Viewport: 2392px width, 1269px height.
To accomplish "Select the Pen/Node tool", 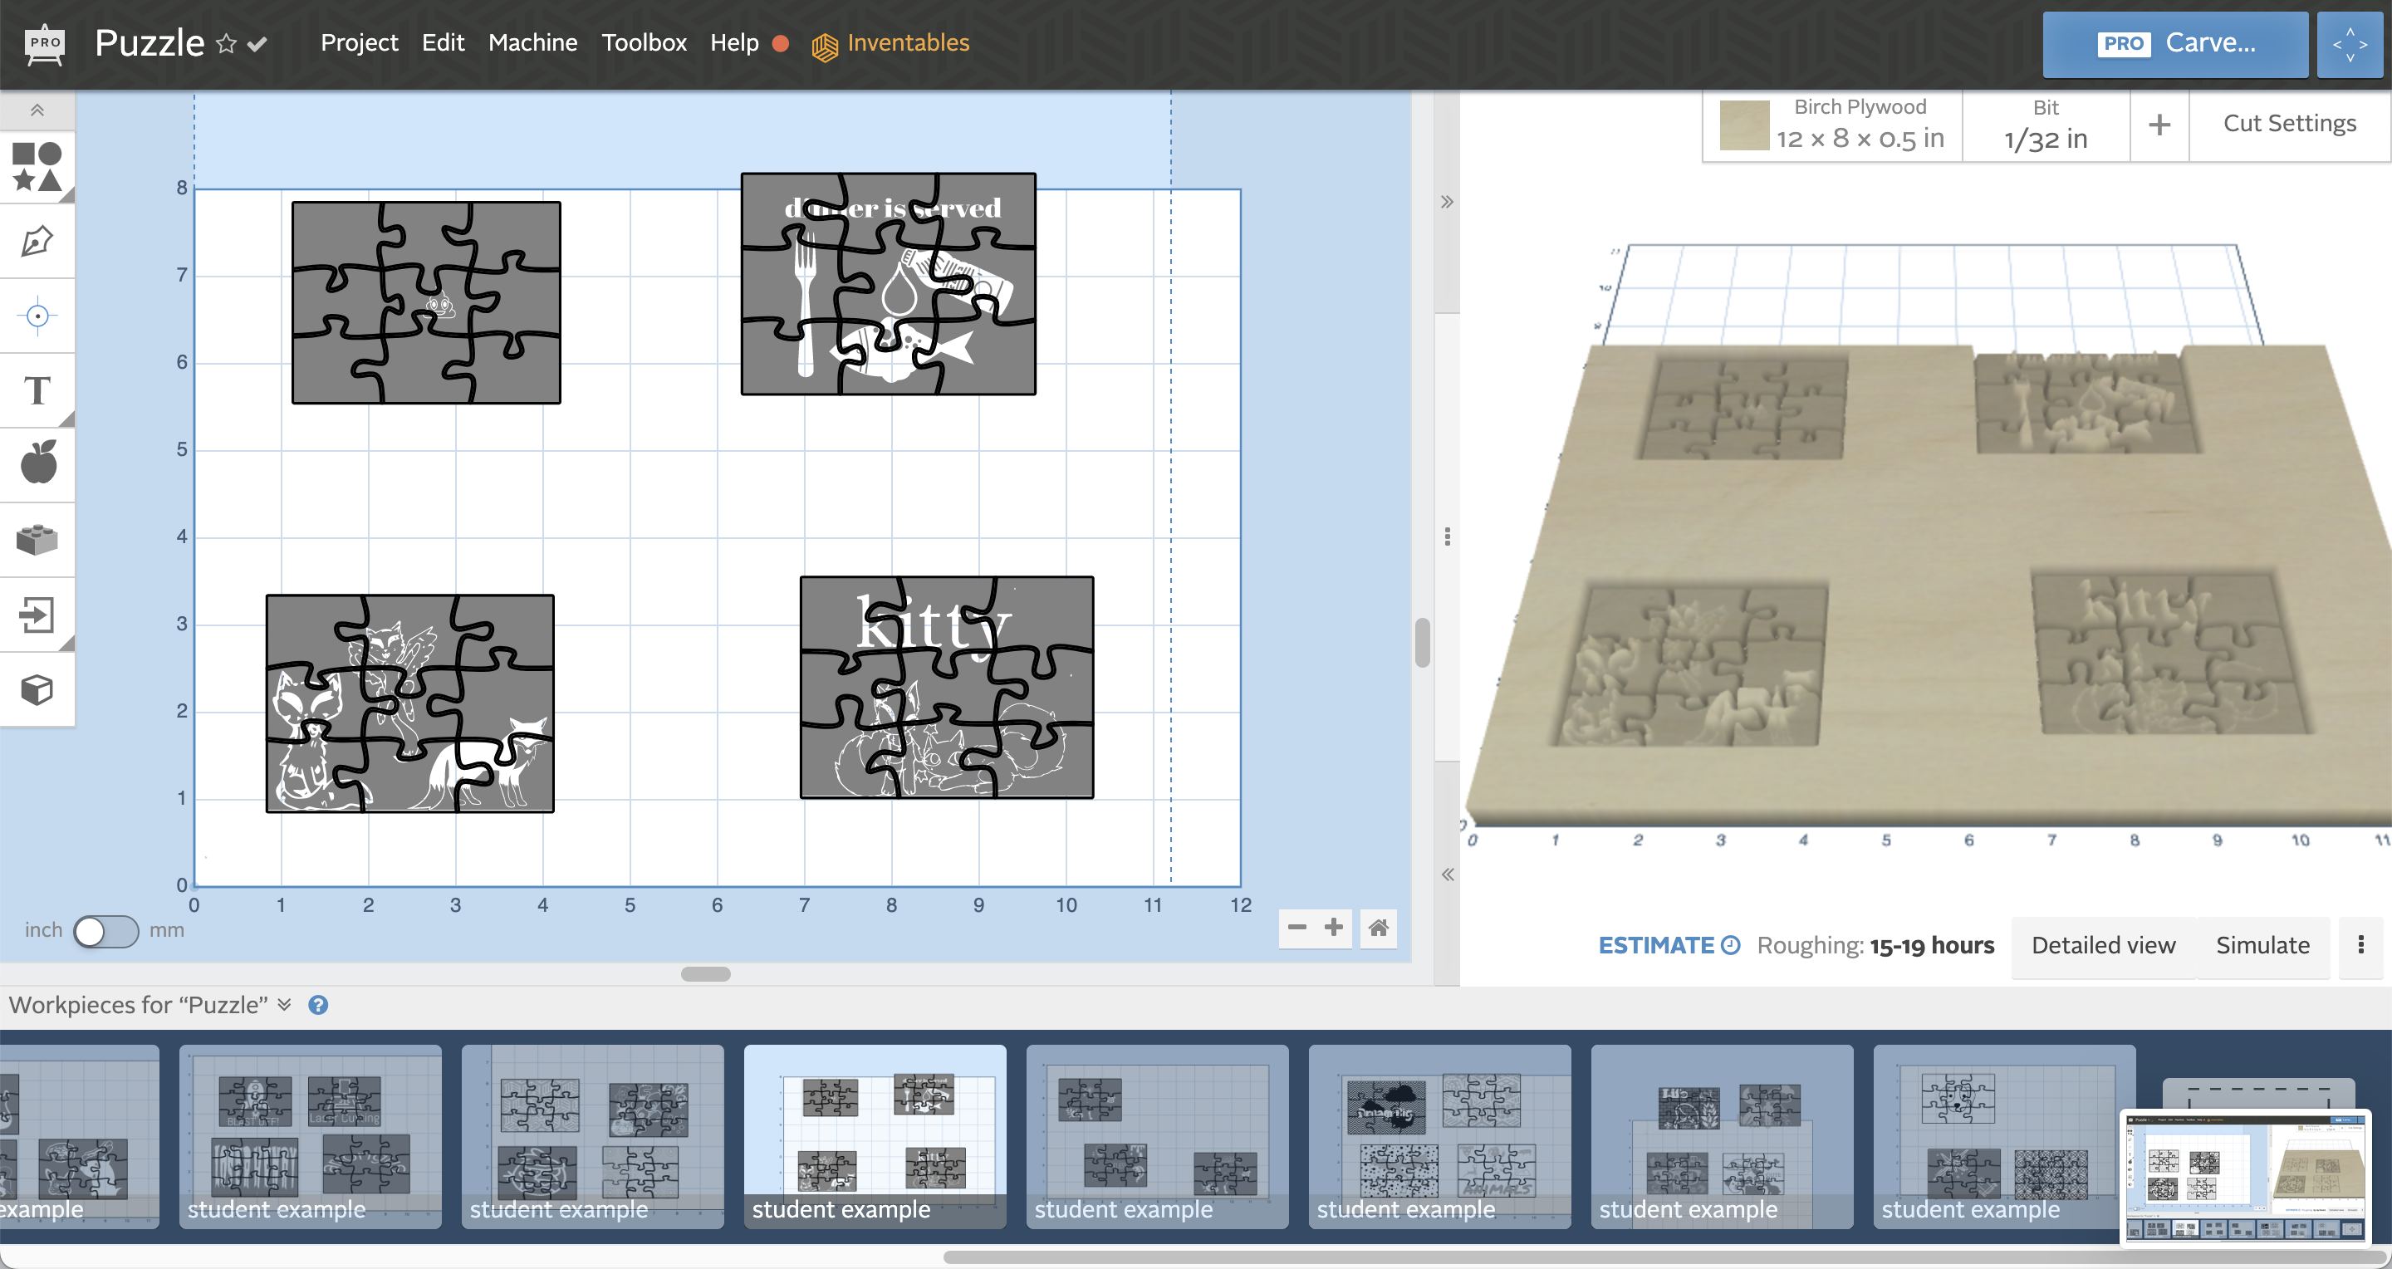I will pyautogui.click(x=40, y=243).
